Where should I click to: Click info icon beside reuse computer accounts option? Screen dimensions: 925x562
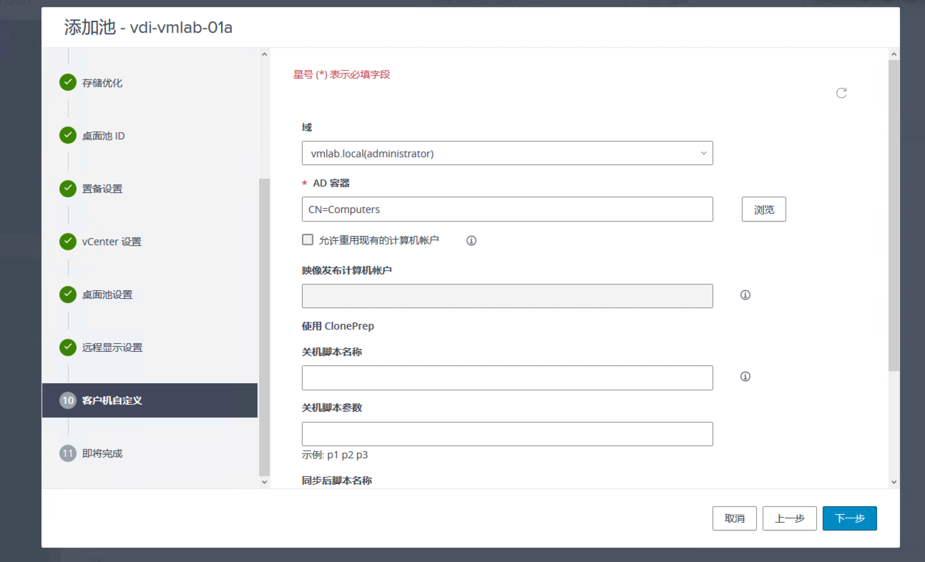tap(471, 241)
